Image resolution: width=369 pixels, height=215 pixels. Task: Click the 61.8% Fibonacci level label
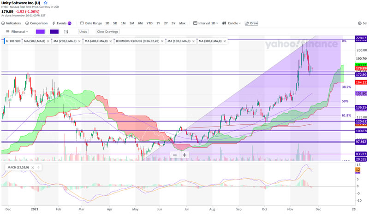[346, 116]
